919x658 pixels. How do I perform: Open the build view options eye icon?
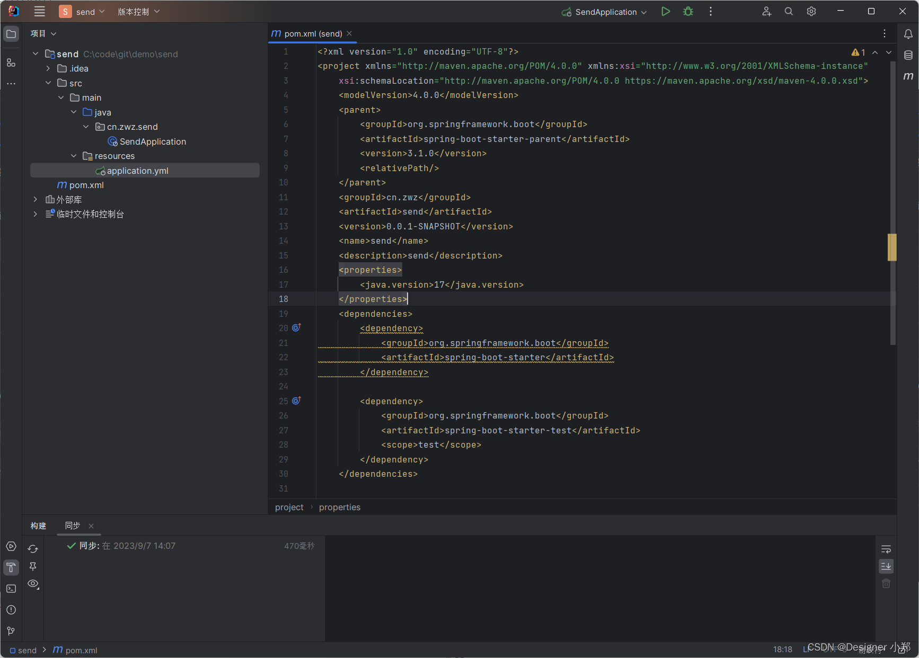(33, 584)
